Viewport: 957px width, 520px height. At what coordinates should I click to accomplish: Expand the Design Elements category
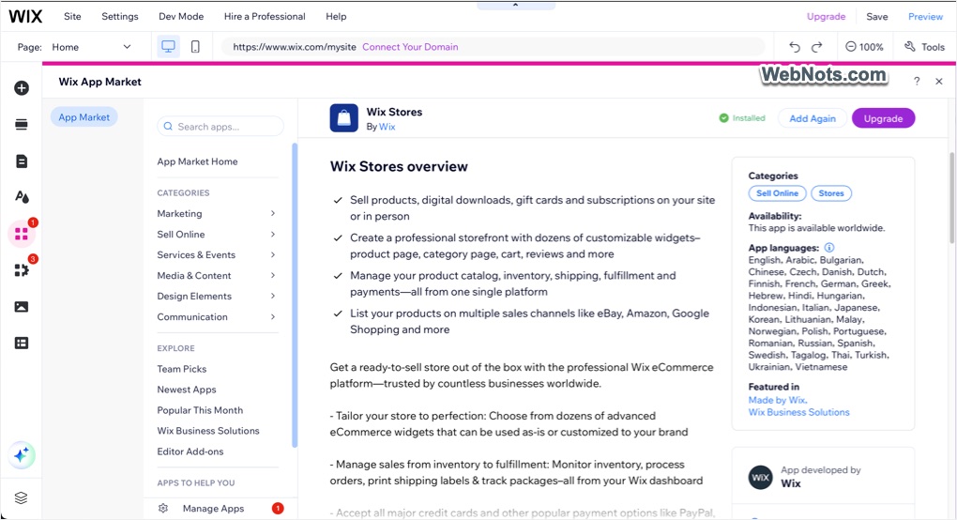pyautogui.click(x=217, y=297)
